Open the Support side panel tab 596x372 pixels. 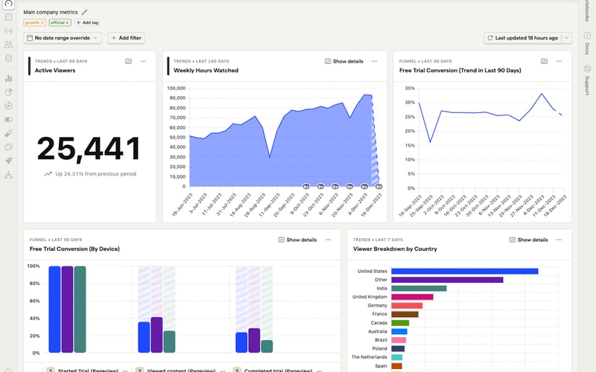587,80
